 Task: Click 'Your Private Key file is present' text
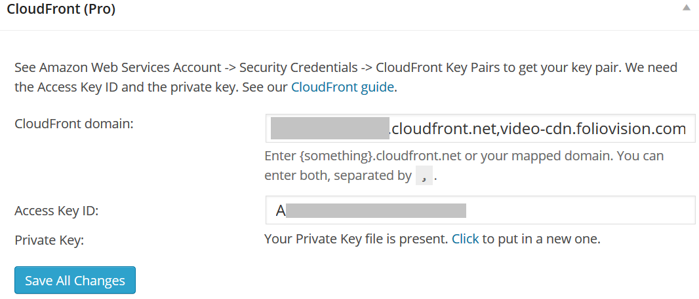pyautogui.click(x=356, y=239)
